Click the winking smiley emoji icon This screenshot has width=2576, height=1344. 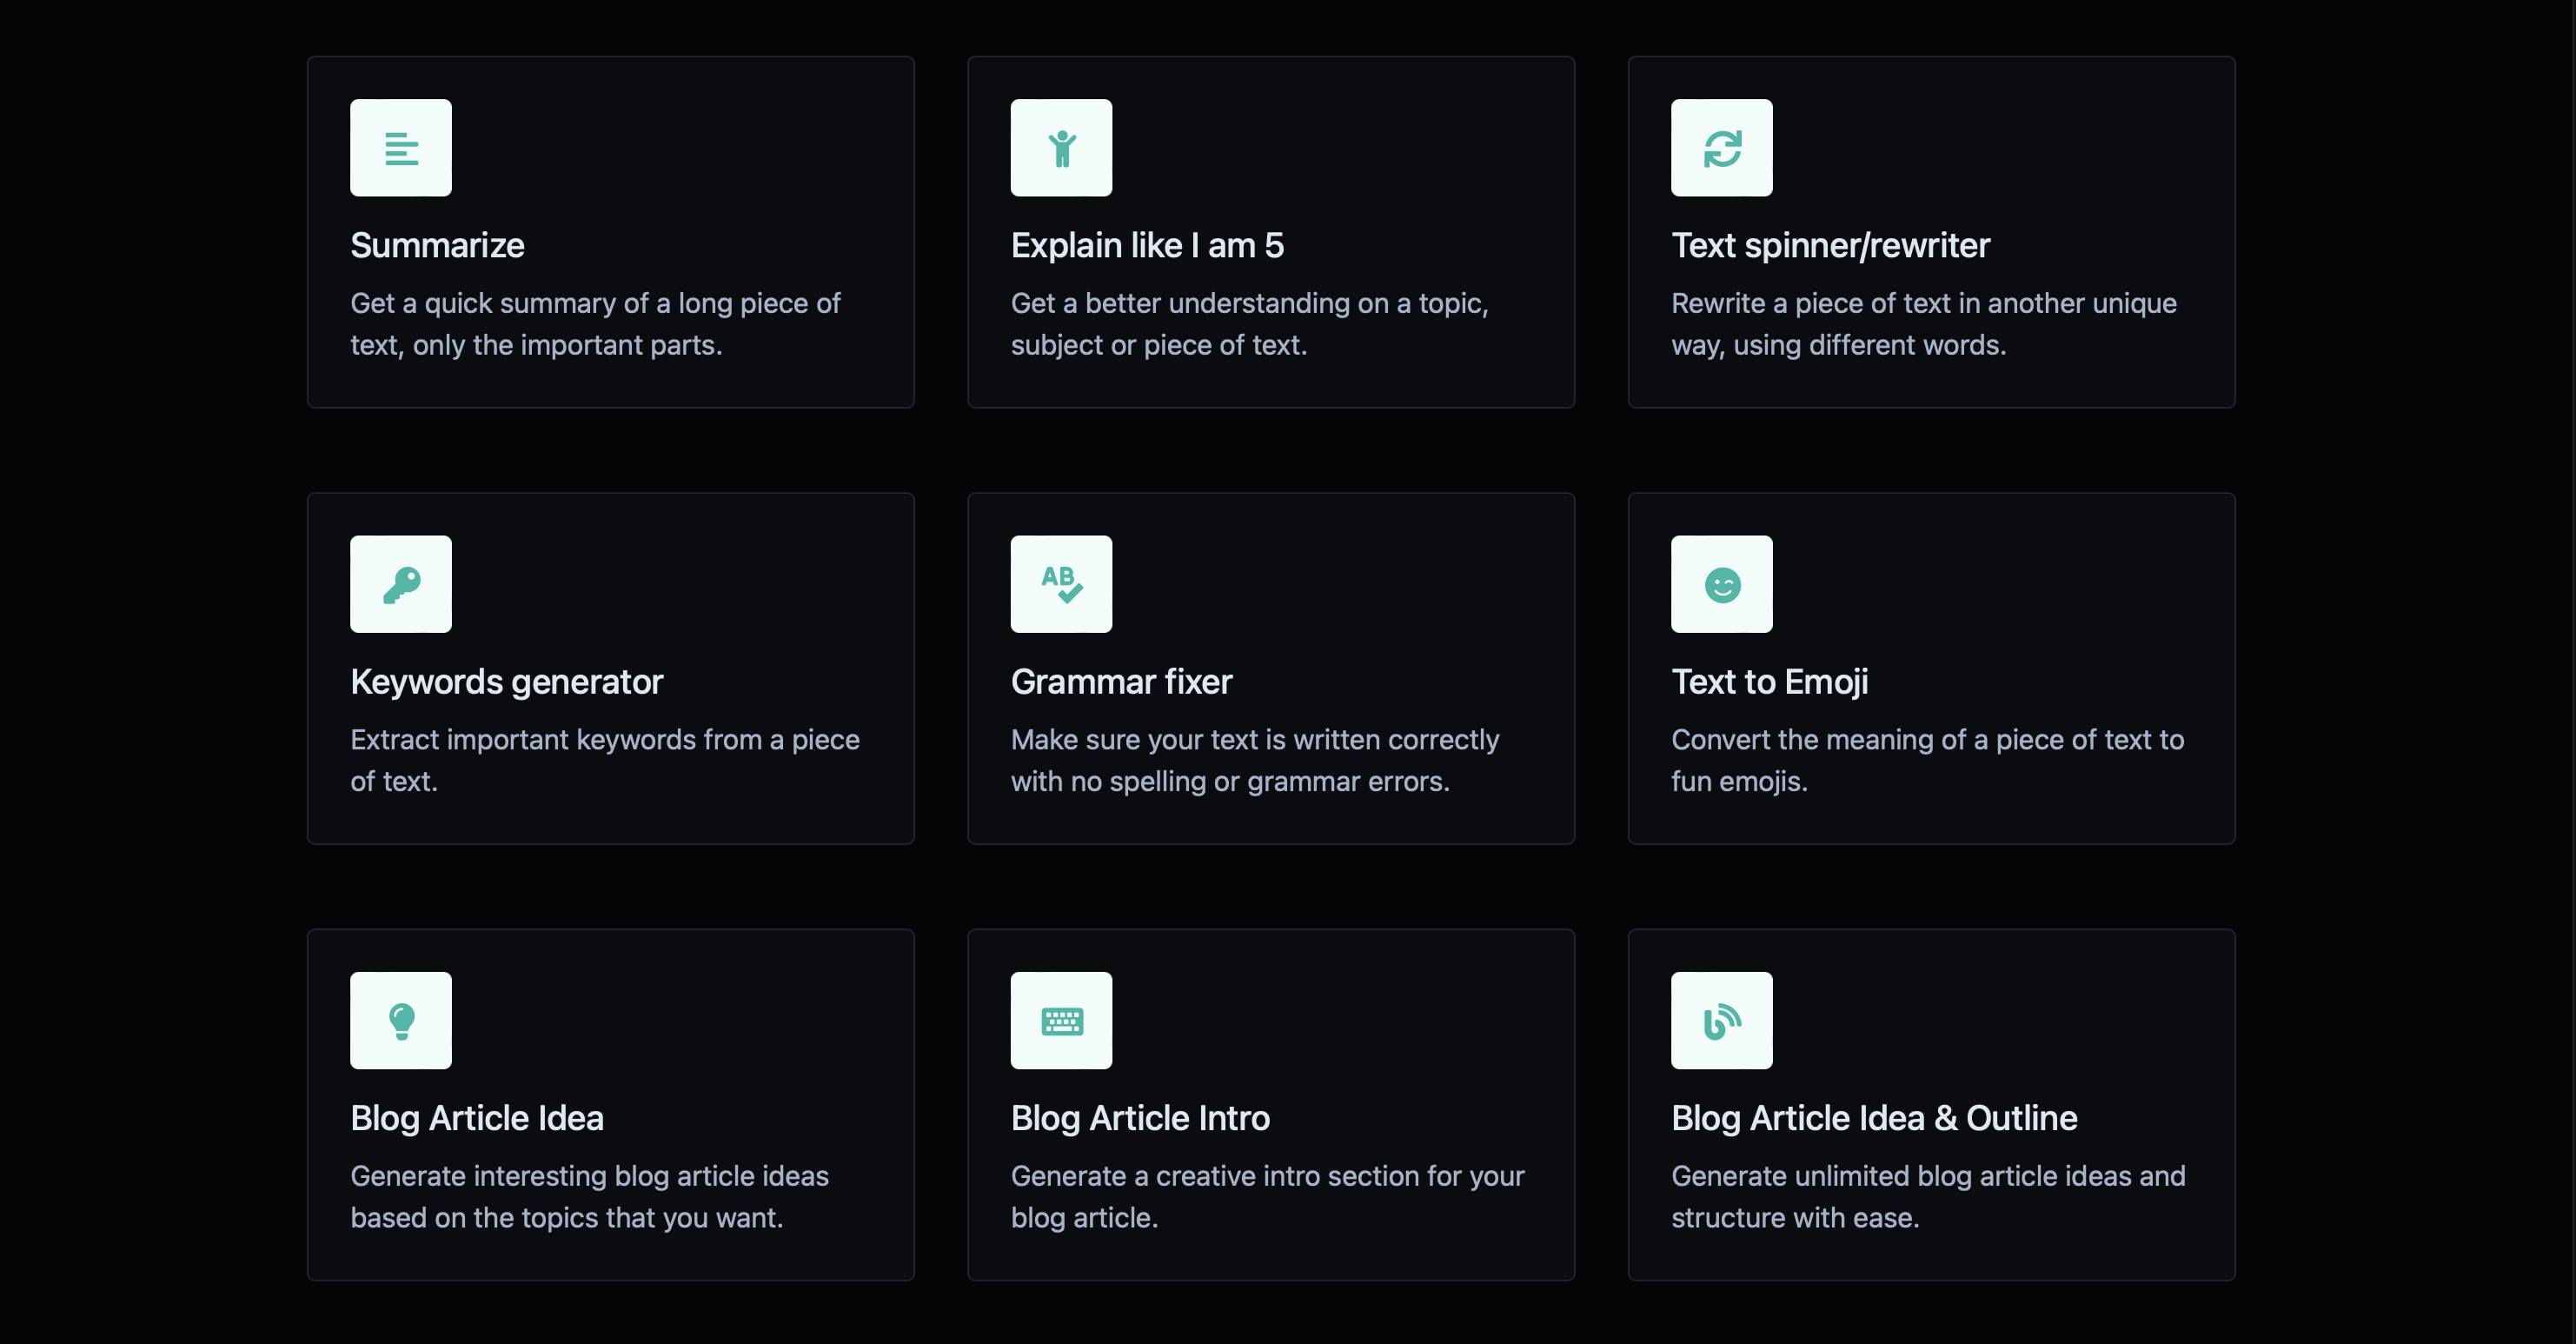pos(1721,584)
